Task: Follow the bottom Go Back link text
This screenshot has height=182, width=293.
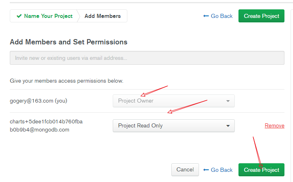Action: pos(222,170)
